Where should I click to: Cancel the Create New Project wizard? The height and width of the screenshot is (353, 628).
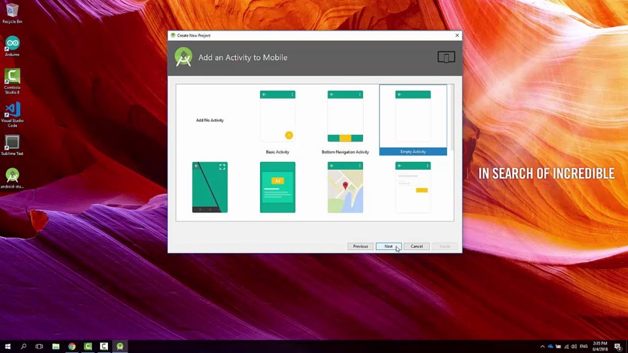click(x=416, y=246)
